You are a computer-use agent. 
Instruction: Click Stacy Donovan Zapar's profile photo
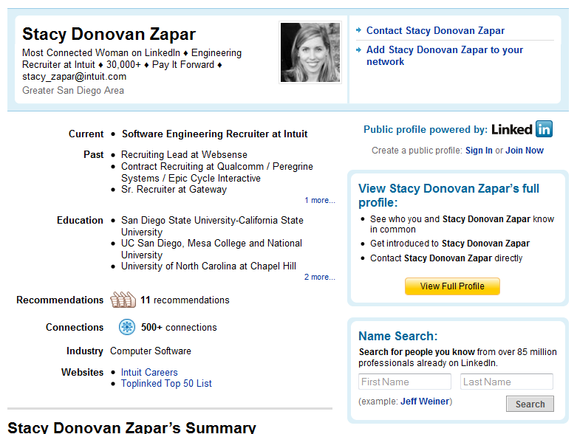pos(310,52)
